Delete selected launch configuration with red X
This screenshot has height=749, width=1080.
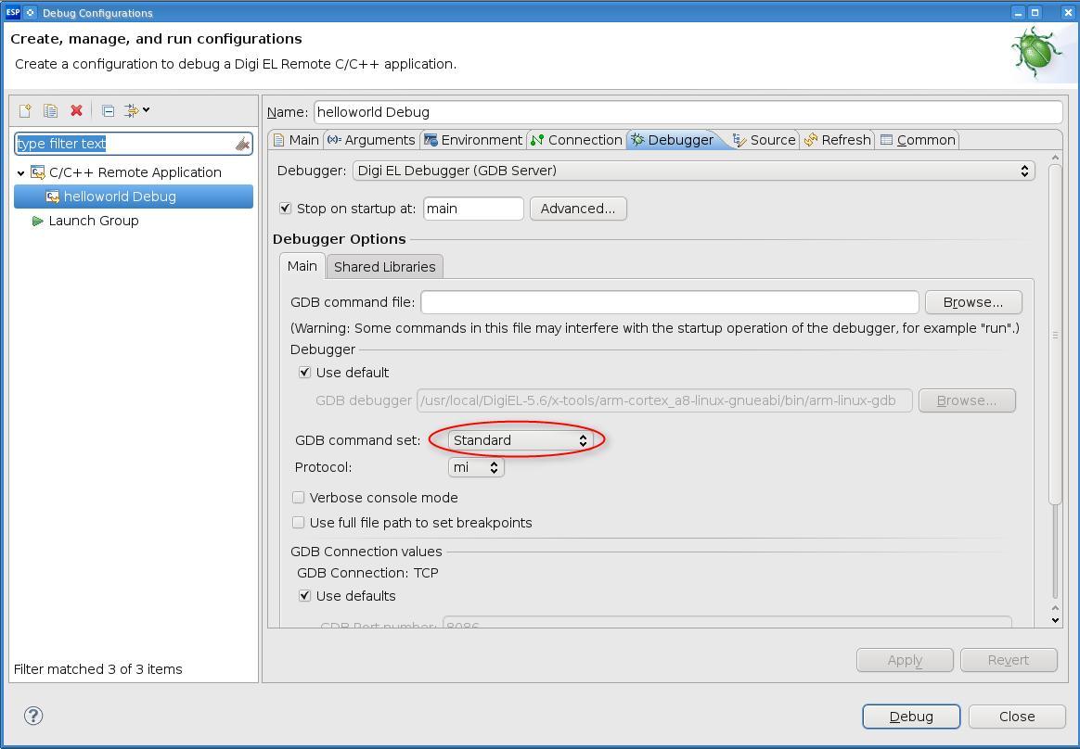76,111
